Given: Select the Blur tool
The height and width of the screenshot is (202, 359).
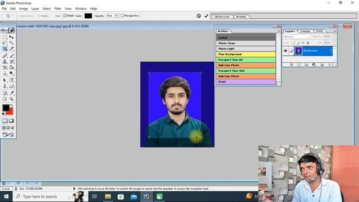Looking at the screenshot, I should [x=5, y=74].
